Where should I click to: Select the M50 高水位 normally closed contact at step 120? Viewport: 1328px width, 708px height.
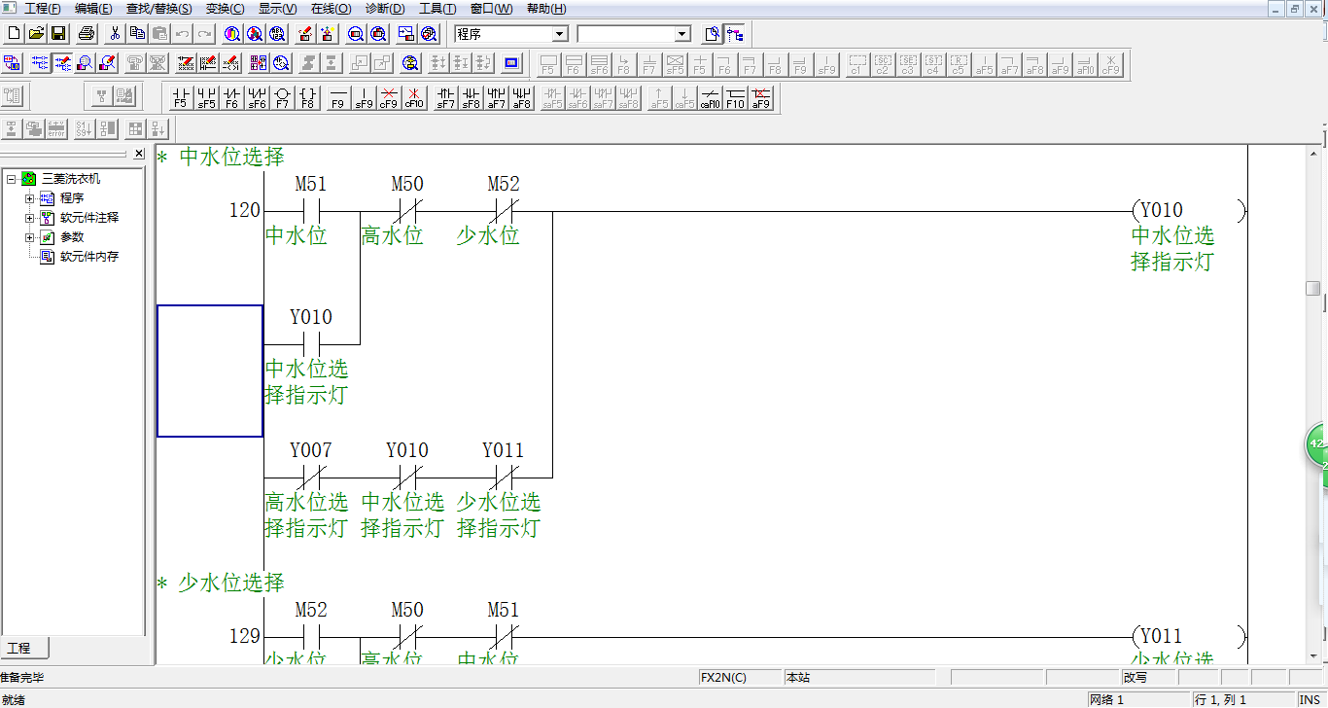[x=407, y=210]
